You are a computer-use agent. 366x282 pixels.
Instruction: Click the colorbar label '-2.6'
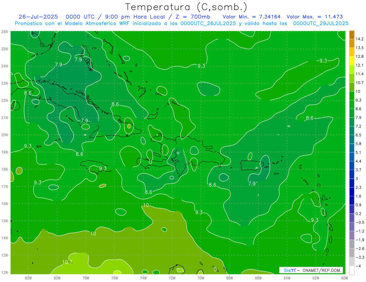(x=360, y=249)
